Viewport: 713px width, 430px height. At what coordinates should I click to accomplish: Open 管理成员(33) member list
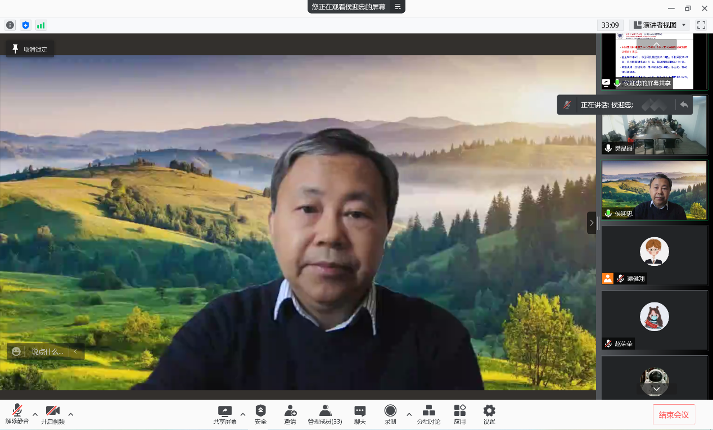click(324, 414)
